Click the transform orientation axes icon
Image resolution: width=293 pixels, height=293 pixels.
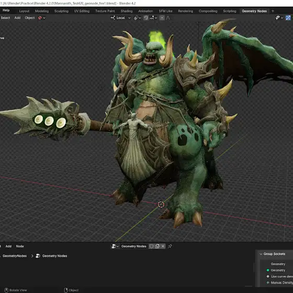[x=112, y=18]
